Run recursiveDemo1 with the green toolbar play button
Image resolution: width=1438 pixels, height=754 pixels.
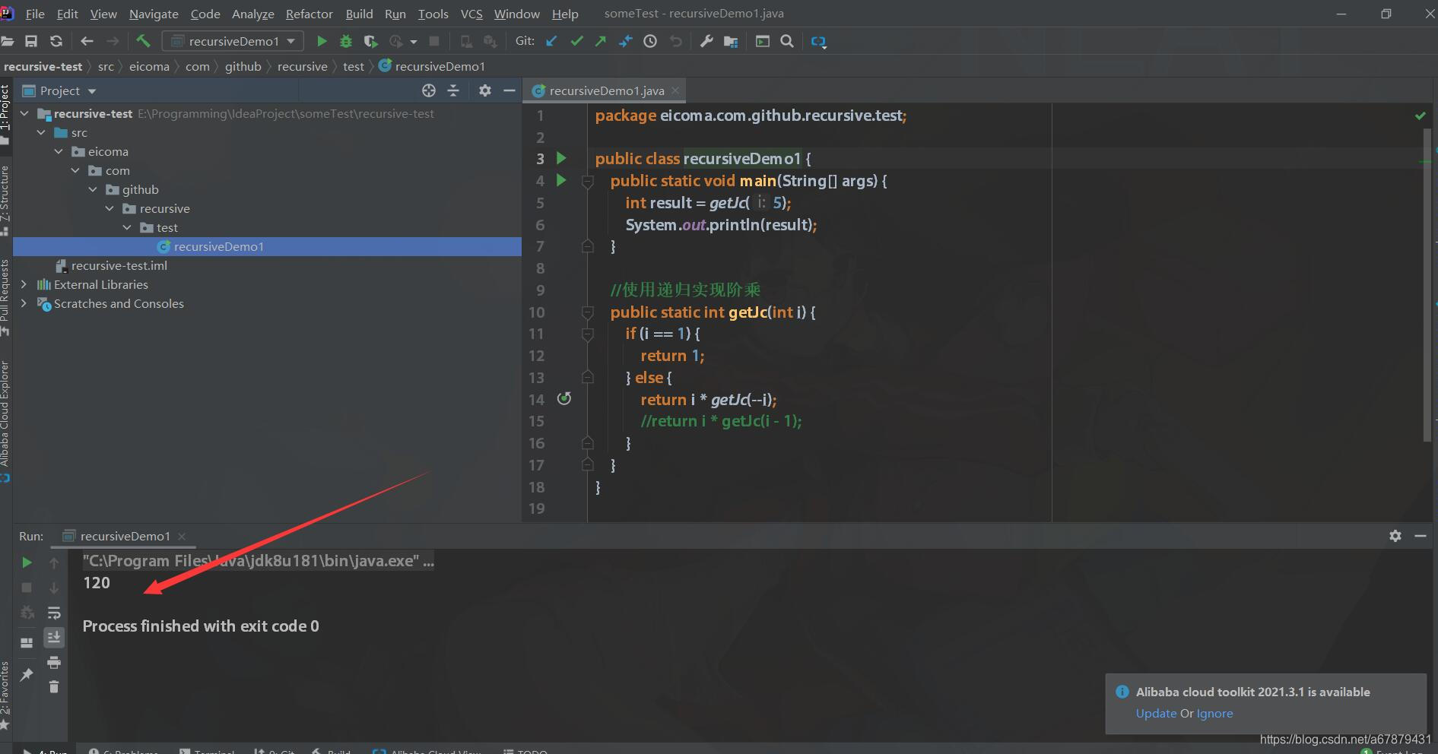322,41
